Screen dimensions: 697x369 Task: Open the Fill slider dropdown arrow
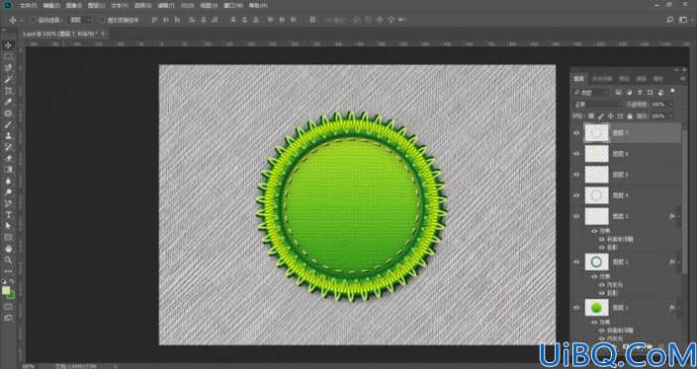pos(670,115)
